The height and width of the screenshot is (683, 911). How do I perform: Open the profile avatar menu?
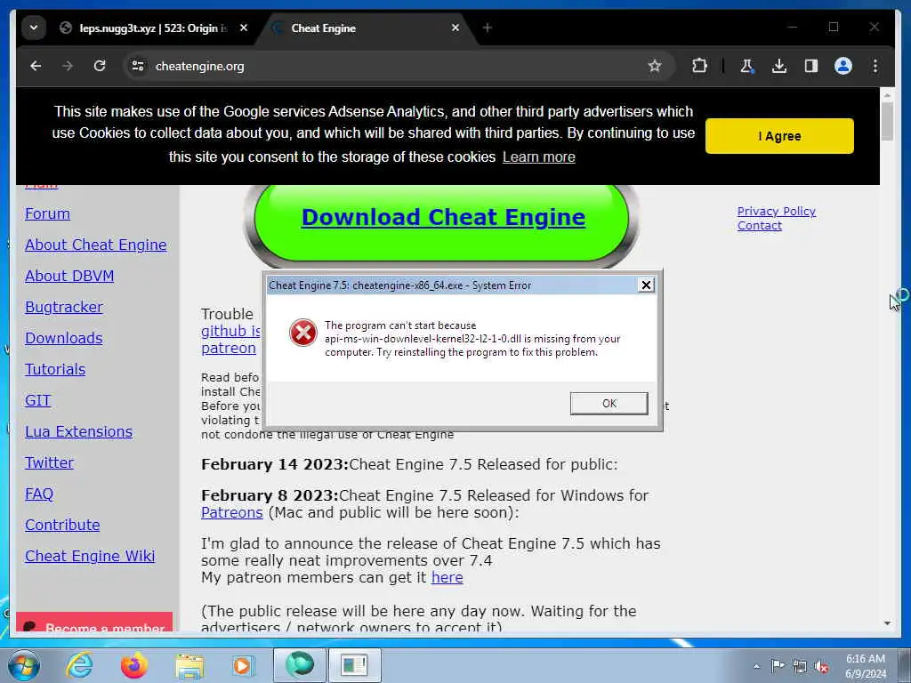click(843, 66)
